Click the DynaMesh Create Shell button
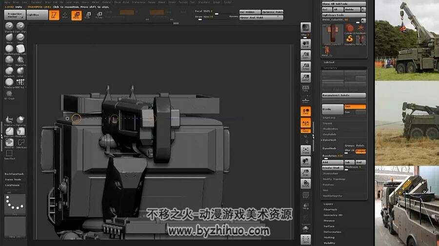The height and width of the screenshot is (246, 439). point(333,168)
